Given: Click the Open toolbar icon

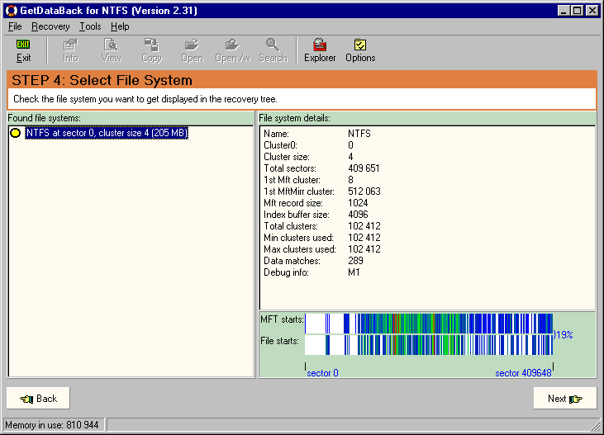Looking at the screenshot, I should [x=193, y=50].
